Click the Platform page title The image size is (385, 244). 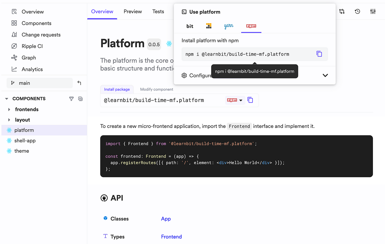122,43
